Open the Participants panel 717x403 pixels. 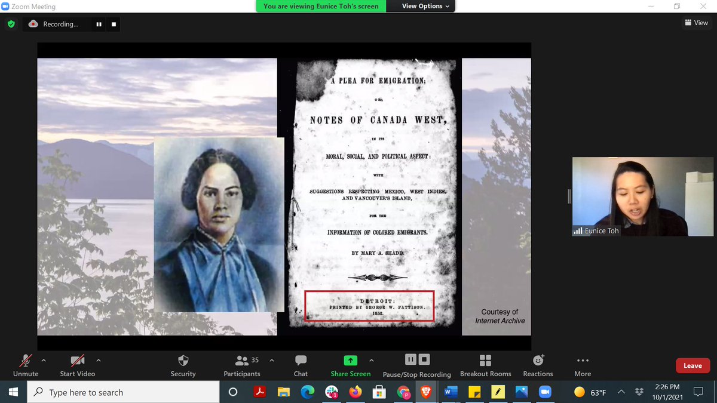click(x=242, y=365)
